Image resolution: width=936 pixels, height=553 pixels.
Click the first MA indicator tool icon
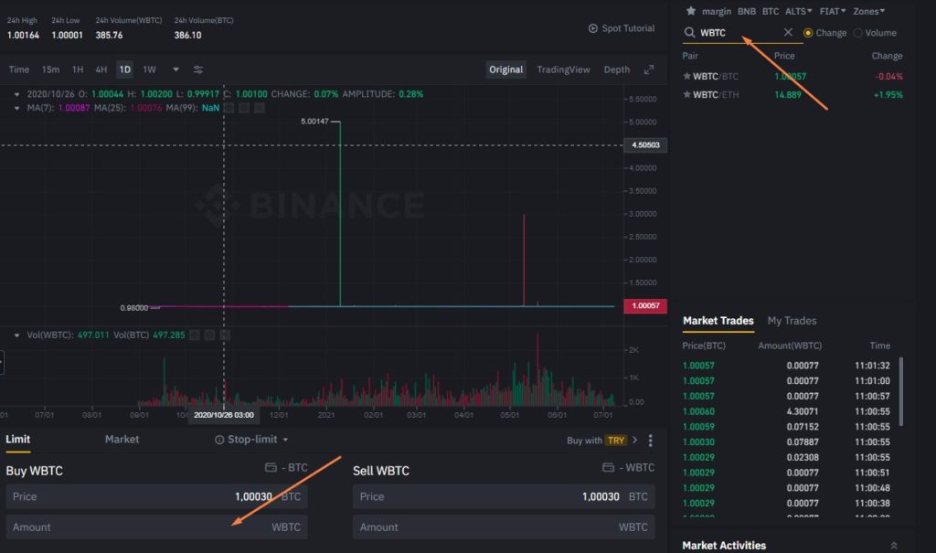pos(229,108)
